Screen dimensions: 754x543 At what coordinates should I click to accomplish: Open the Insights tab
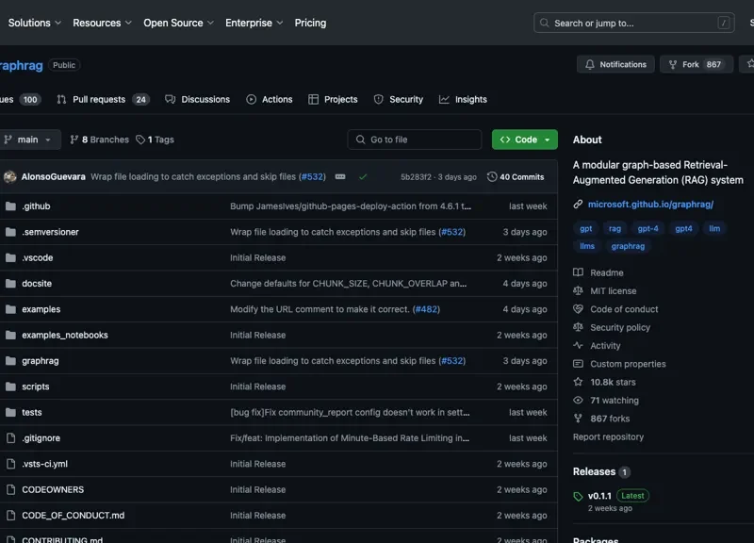pos(463,100)
